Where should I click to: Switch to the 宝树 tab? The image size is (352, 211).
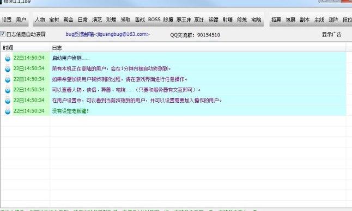pos(54,20)
